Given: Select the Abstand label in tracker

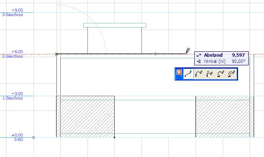Looking at the screenshot, I should [213, 55].
